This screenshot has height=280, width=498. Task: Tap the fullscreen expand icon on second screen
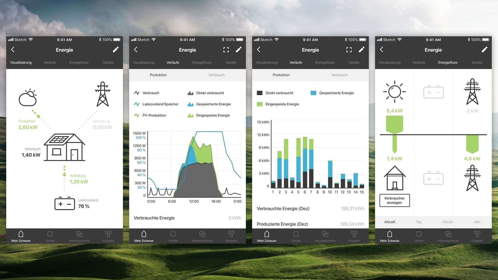point(226,50)
